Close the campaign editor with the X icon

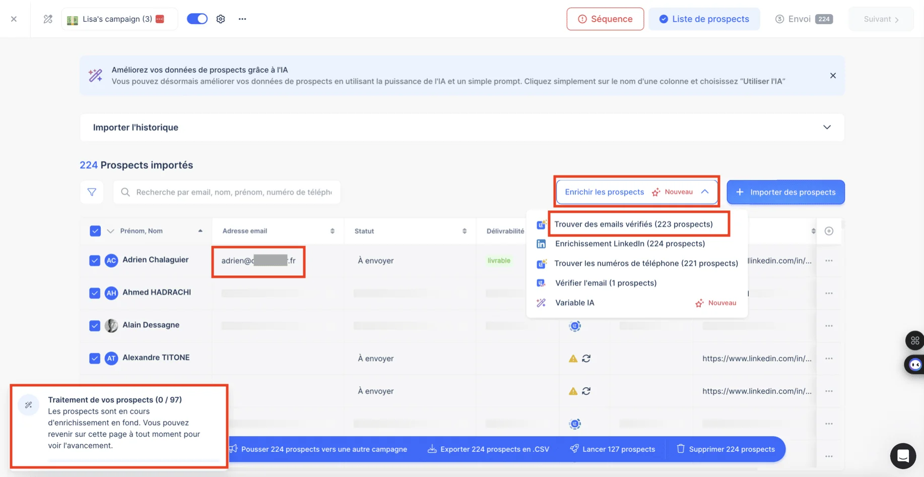tap(14, 19)
